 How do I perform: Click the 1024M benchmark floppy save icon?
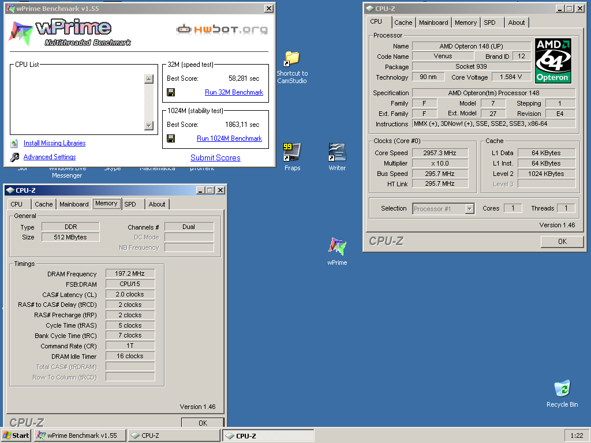(171, 138)
